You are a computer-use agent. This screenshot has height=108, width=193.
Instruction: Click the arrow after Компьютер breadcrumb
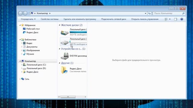tap(50, 13)
